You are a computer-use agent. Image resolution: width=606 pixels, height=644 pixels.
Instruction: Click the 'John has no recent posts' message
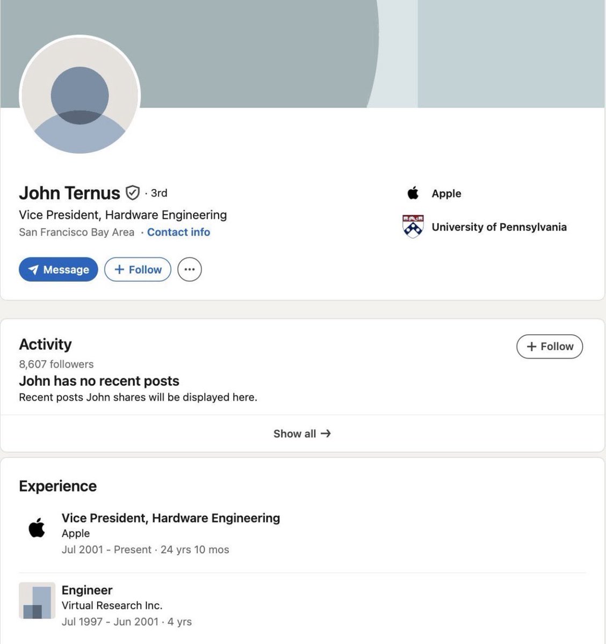[99, 381]
